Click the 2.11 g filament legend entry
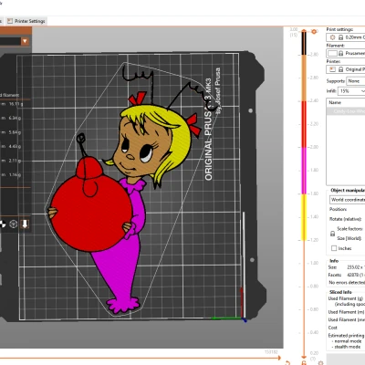This screenshot has width=365, height=365. 11,161
